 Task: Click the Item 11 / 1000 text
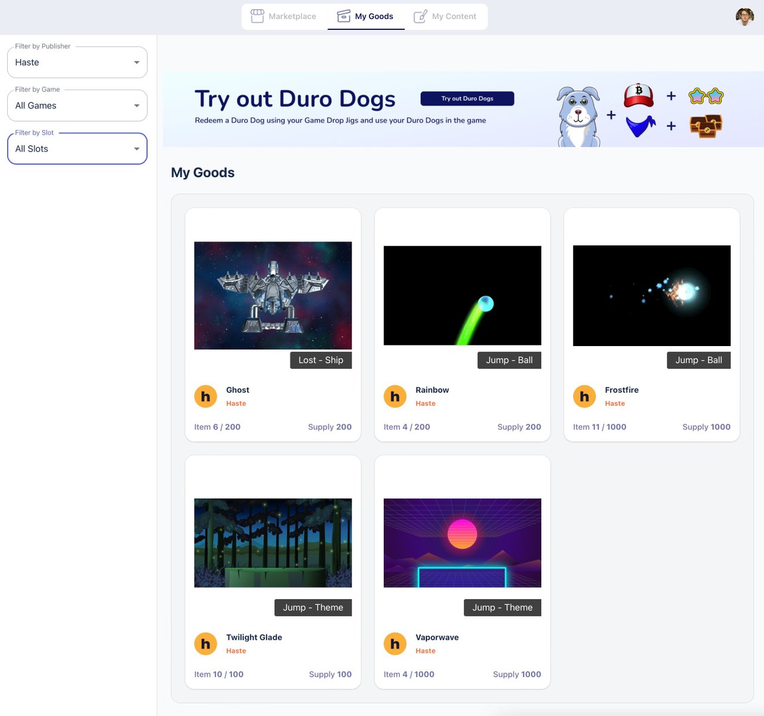pyautogui.click(x=600, y=427)
